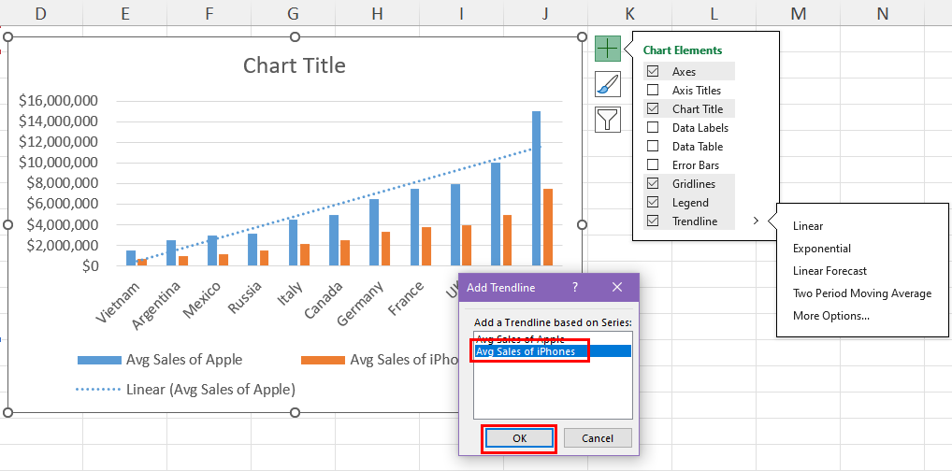
Task: Open the Chart Filters funnel button
Action: click(608, 120)
